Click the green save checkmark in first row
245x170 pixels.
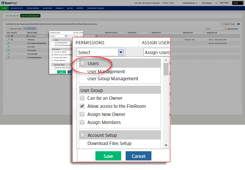8,36
